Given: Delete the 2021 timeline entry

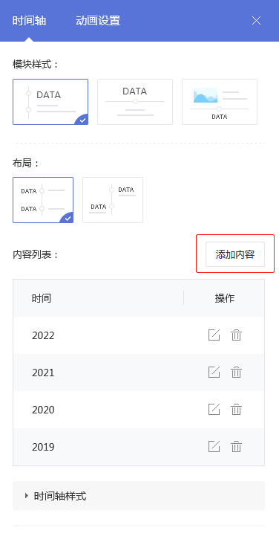Looking at the screenshot, I should coord(236,373).
